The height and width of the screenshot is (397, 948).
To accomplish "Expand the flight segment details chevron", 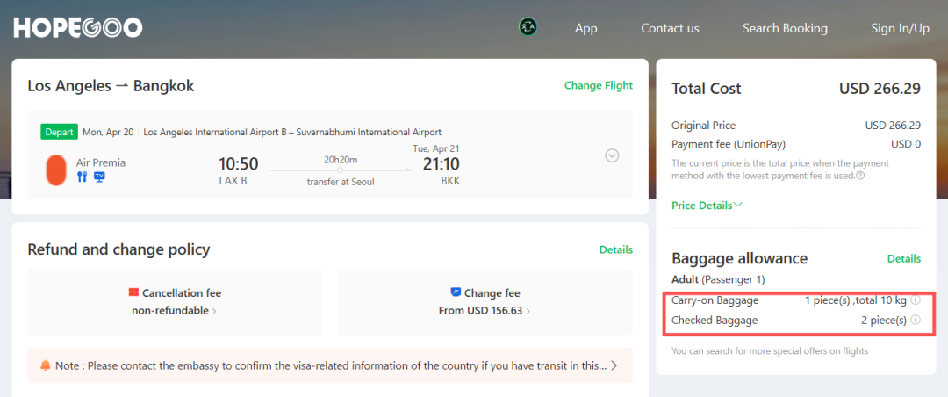I will (x=613, y=155).
